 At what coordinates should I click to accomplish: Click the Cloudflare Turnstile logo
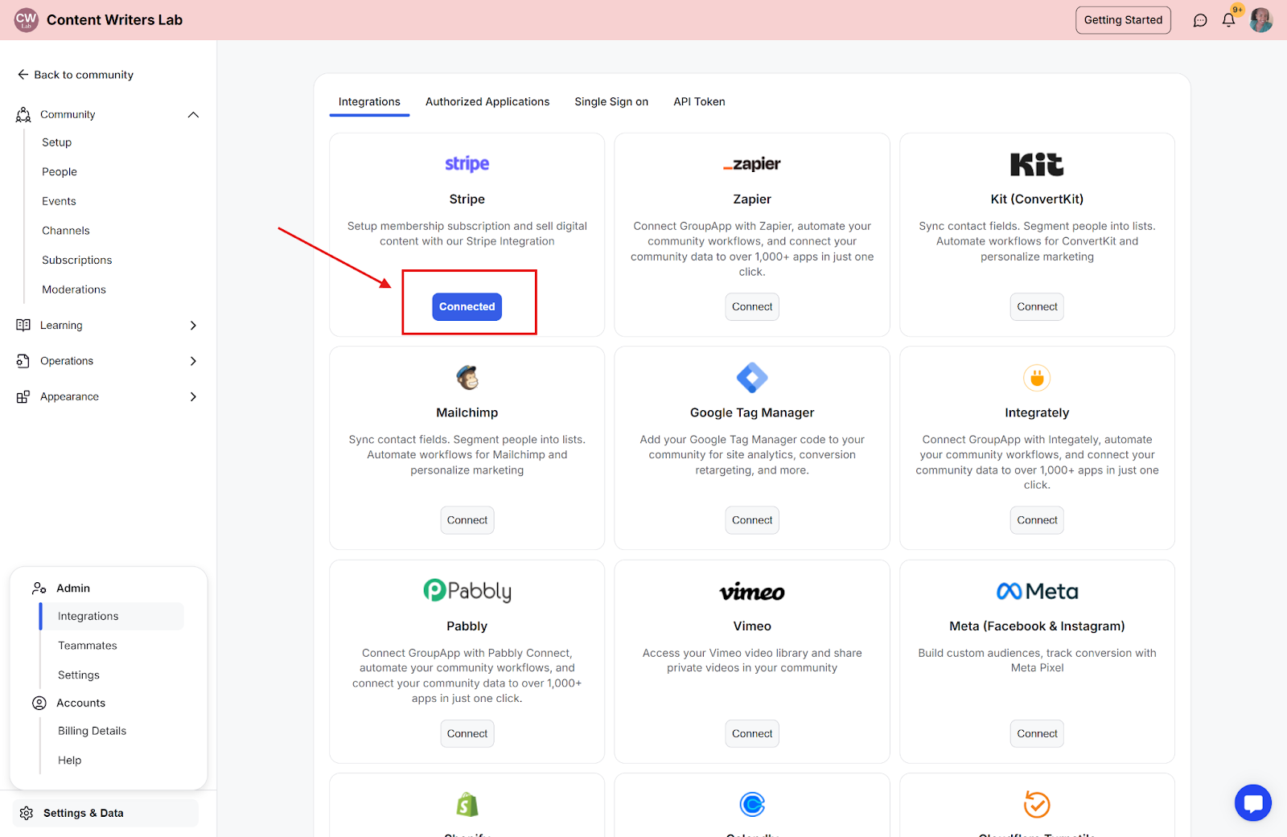click(1037, 804)
